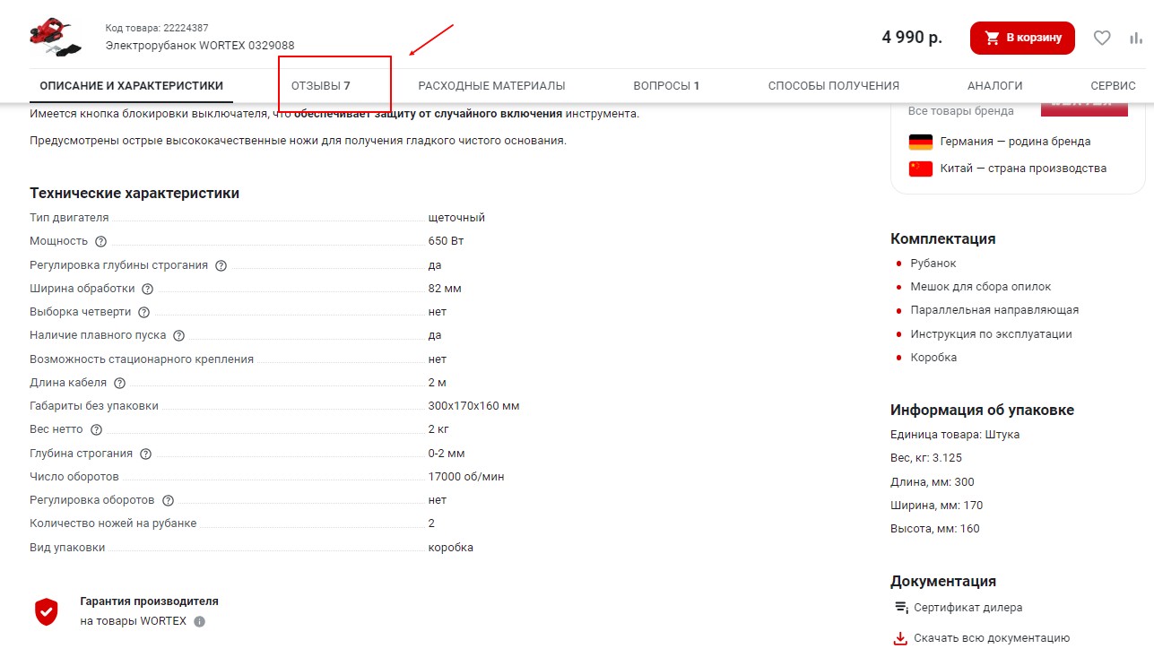Click 'Китай — страна производства' text
1154x666 pixels.
(1023, 169)
